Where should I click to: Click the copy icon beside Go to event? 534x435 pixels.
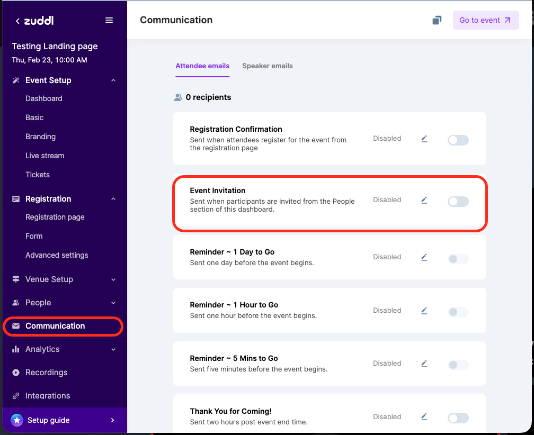(437, 21)
